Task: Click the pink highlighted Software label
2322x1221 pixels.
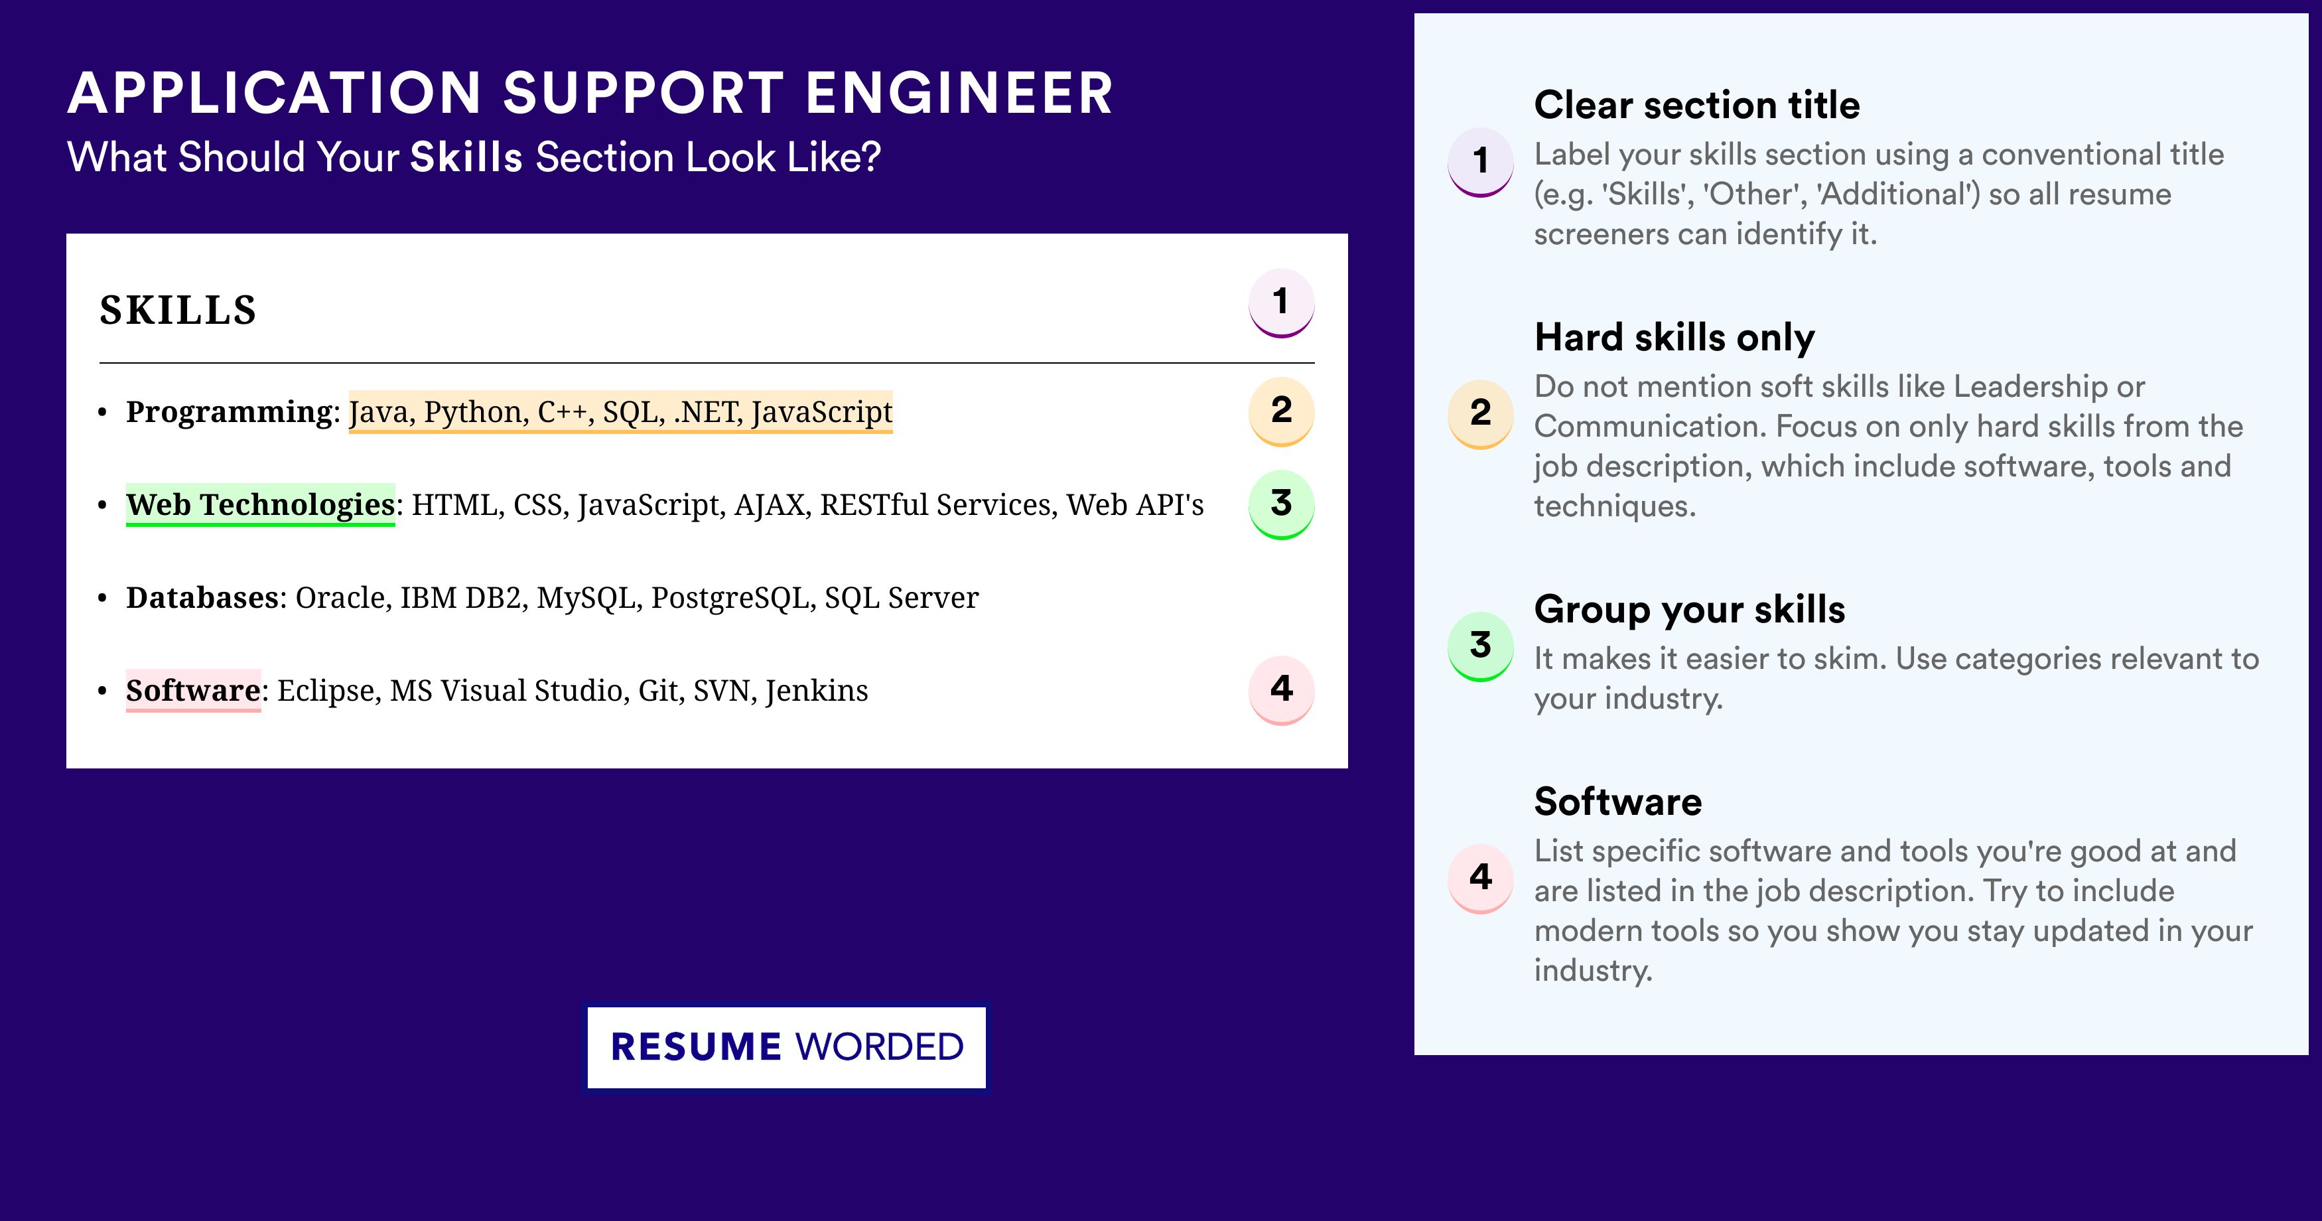Action: (193, 691)
